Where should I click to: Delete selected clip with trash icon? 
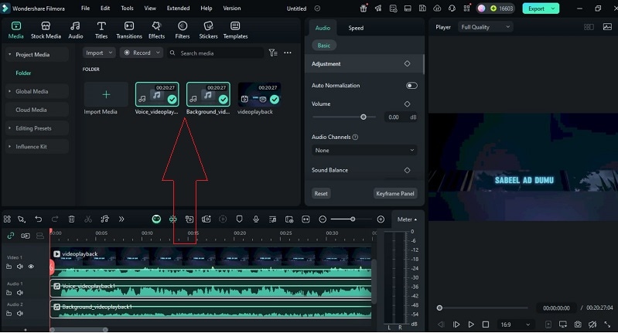tap(72, 219)
